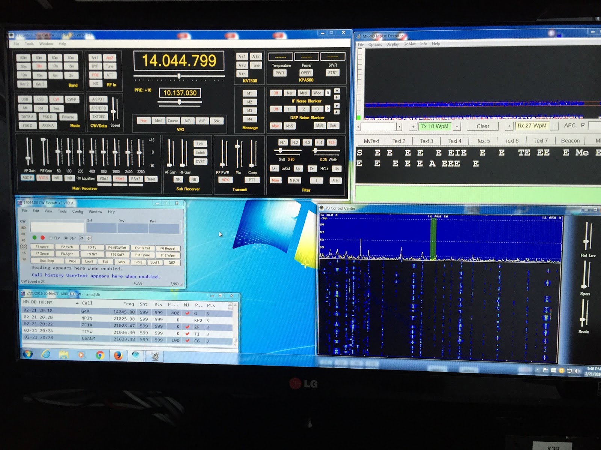Click the Spot It button
The height and width of the screenshot is (450, 601).
pyautogui.click(x=155, y=262)
